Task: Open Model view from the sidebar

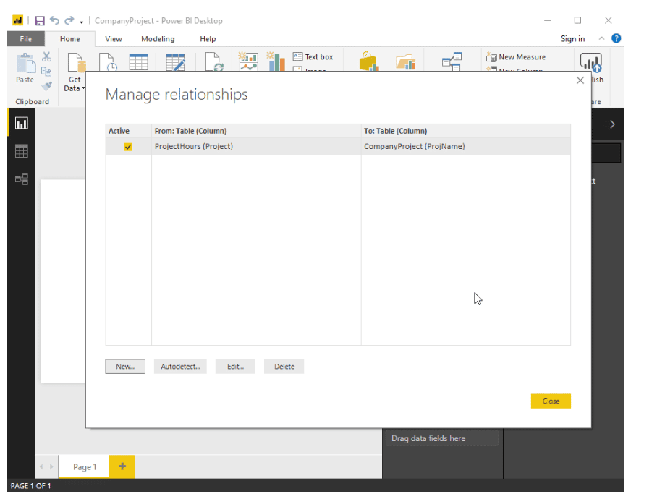Action: click(x=21, y=179)
